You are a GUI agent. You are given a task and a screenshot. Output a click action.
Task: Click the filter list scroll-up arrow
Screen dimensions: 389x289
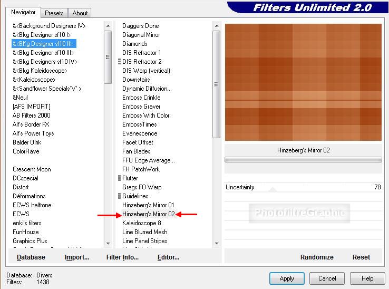click(x=216, y=25)
